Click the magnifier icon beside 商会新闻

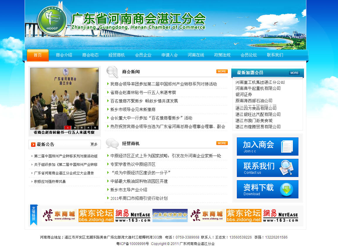(x=112, y=72)
